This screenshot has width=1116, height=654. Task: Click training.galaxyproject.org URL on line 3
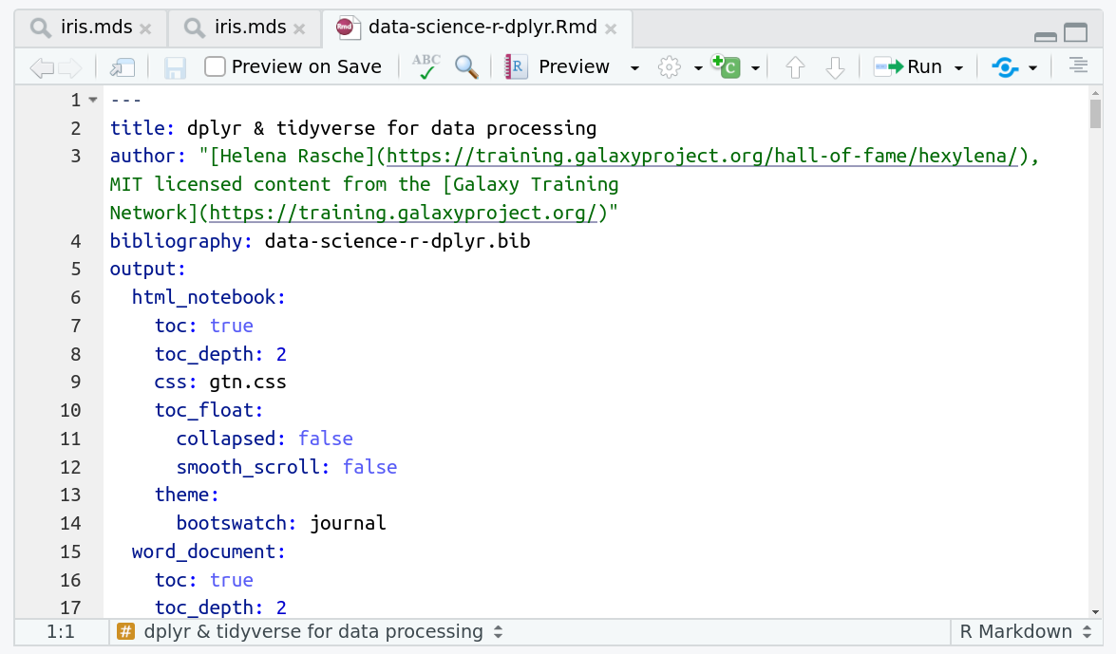pyautogui.click(x=403, y=213)
